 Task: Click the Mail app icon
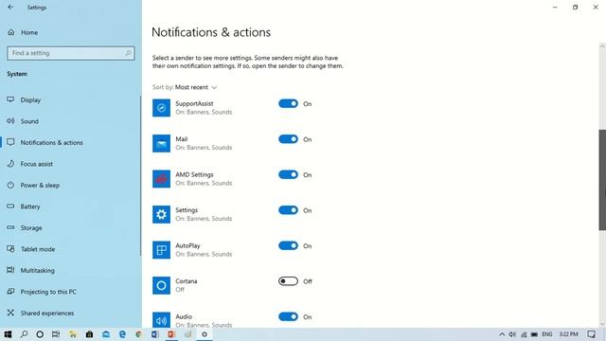coord(161,143)
